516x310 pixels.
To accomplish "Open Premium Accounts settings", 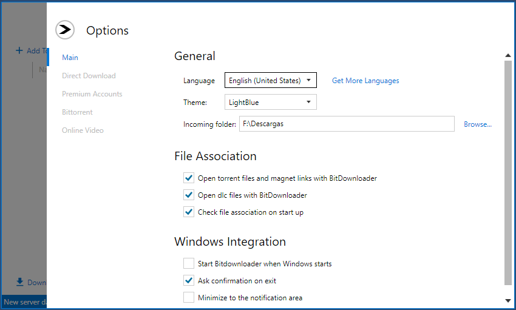I will [92, 94].
